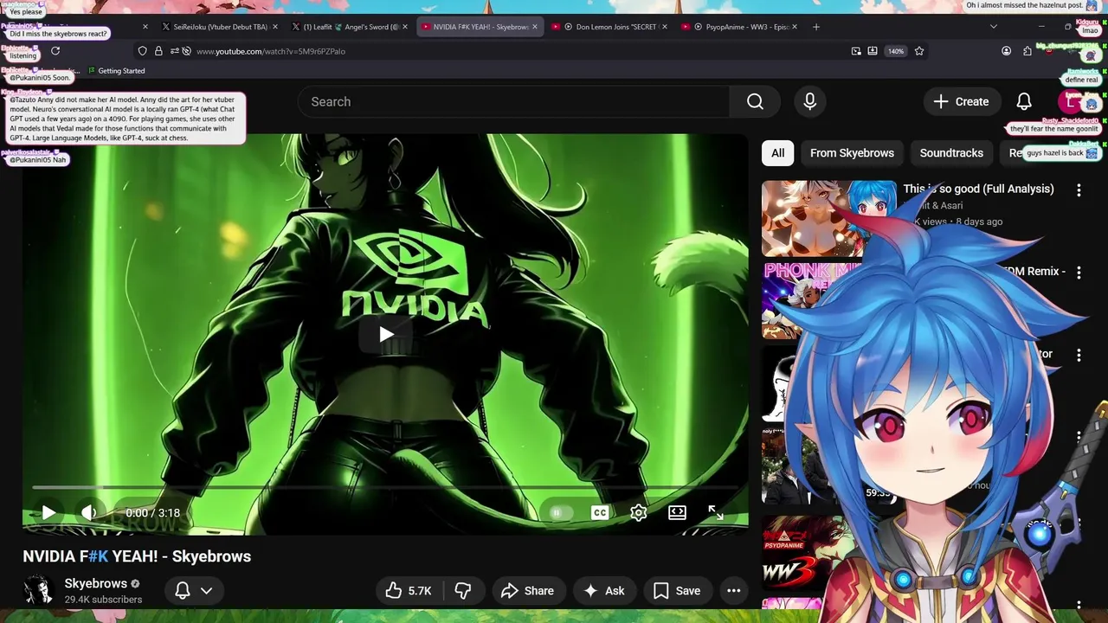Open more actions ellipsis under the video
This screenshot has height=623, width=1108.
point(733,591)
